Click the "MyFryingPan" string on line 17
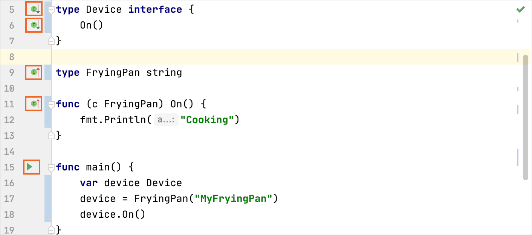Viewport: 532px width, 235px height. pos(233,199)
